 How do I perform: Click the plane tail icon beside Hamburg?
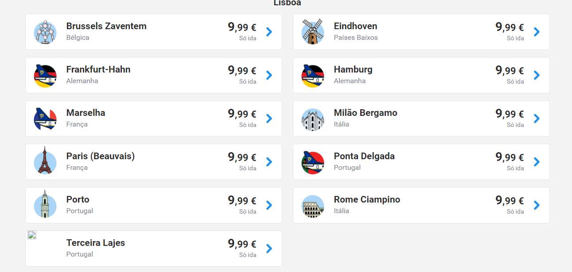312,76
